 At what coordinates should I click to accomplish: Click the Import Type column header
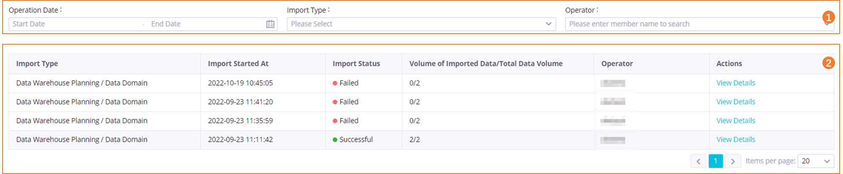tap(37, 64)
